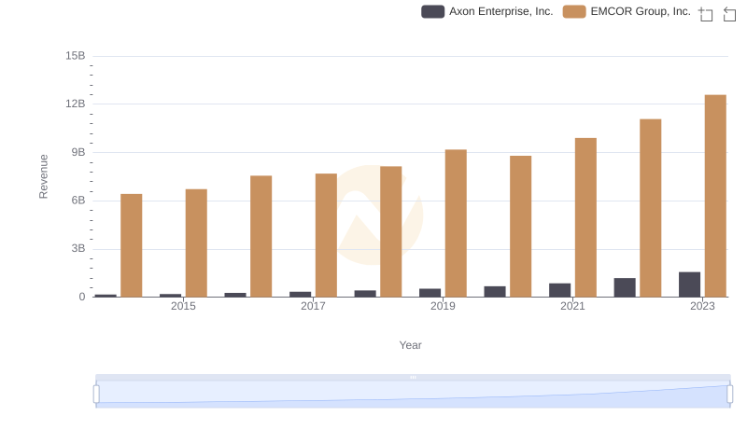Image resolution: width=747 pixels, height=430 pixels.
Task: Click the Axon bar for 2022
Action: [625, 287]
